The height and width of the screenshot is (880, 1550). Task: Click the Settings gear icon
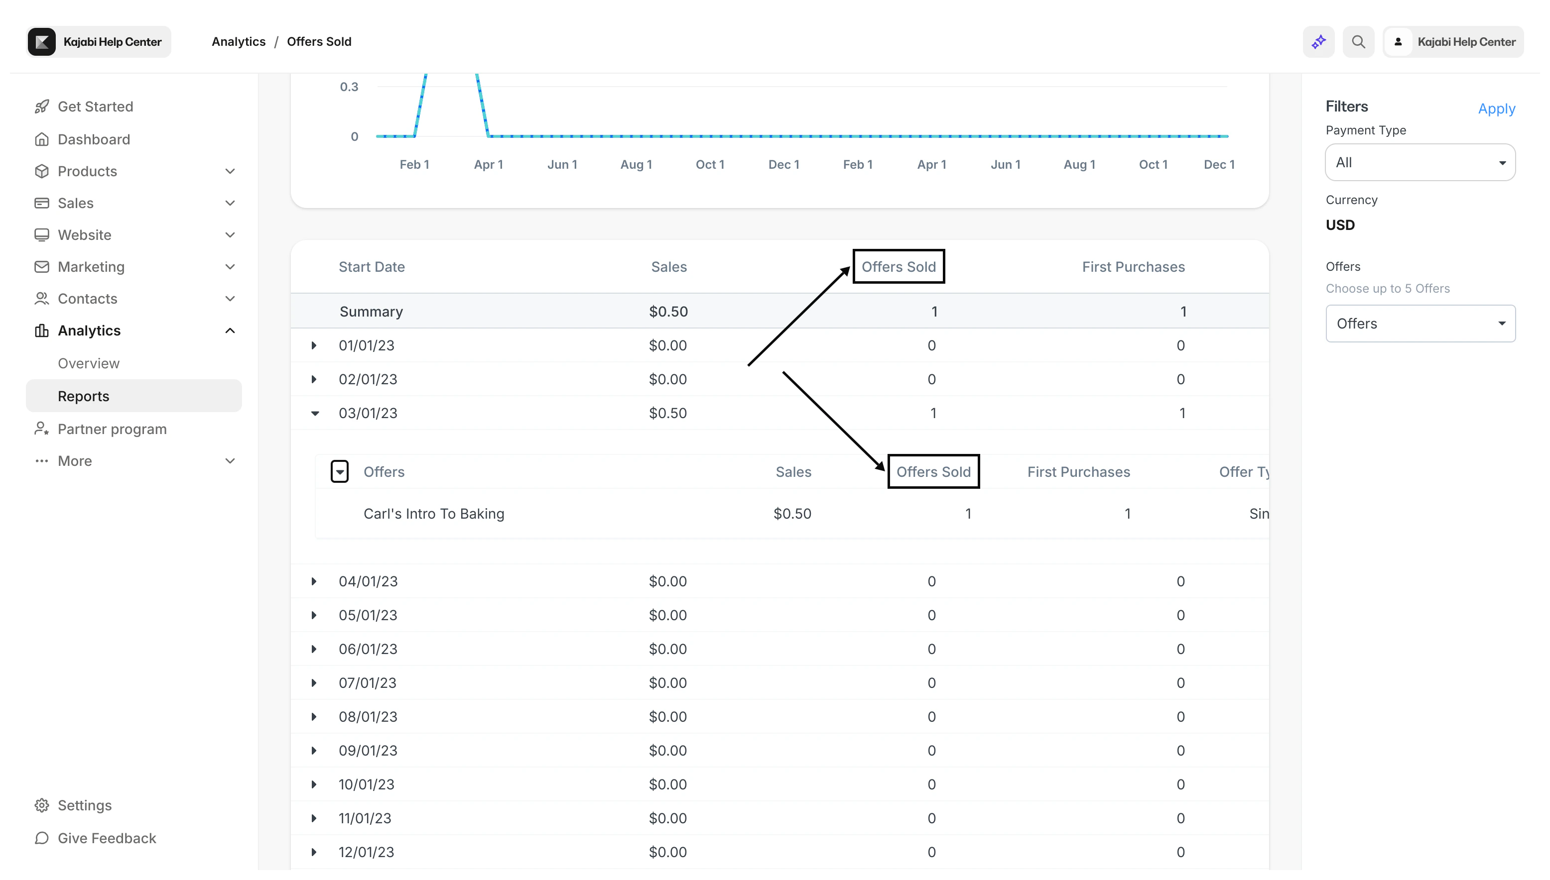click(41, 805)
